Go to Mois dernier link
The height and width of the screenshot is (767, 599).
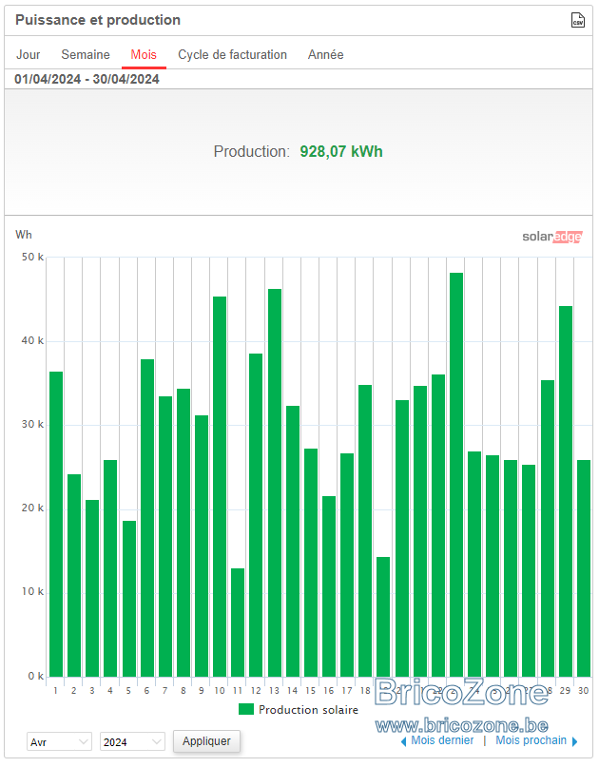coord(442,740)
